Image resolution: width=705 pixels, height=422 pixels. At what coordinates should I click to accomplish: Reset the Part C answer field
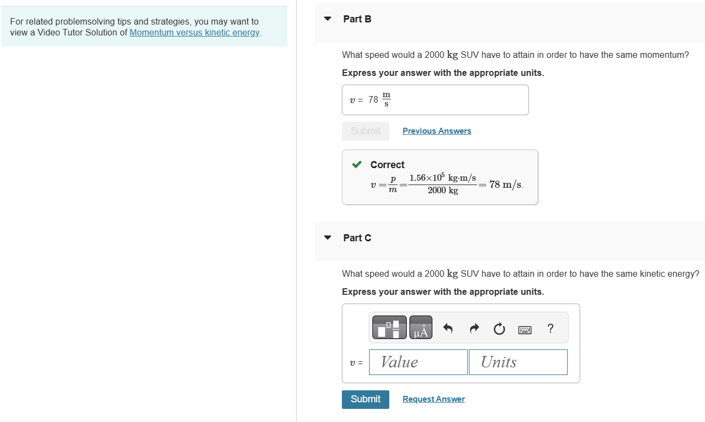click(x=499, y=328)
